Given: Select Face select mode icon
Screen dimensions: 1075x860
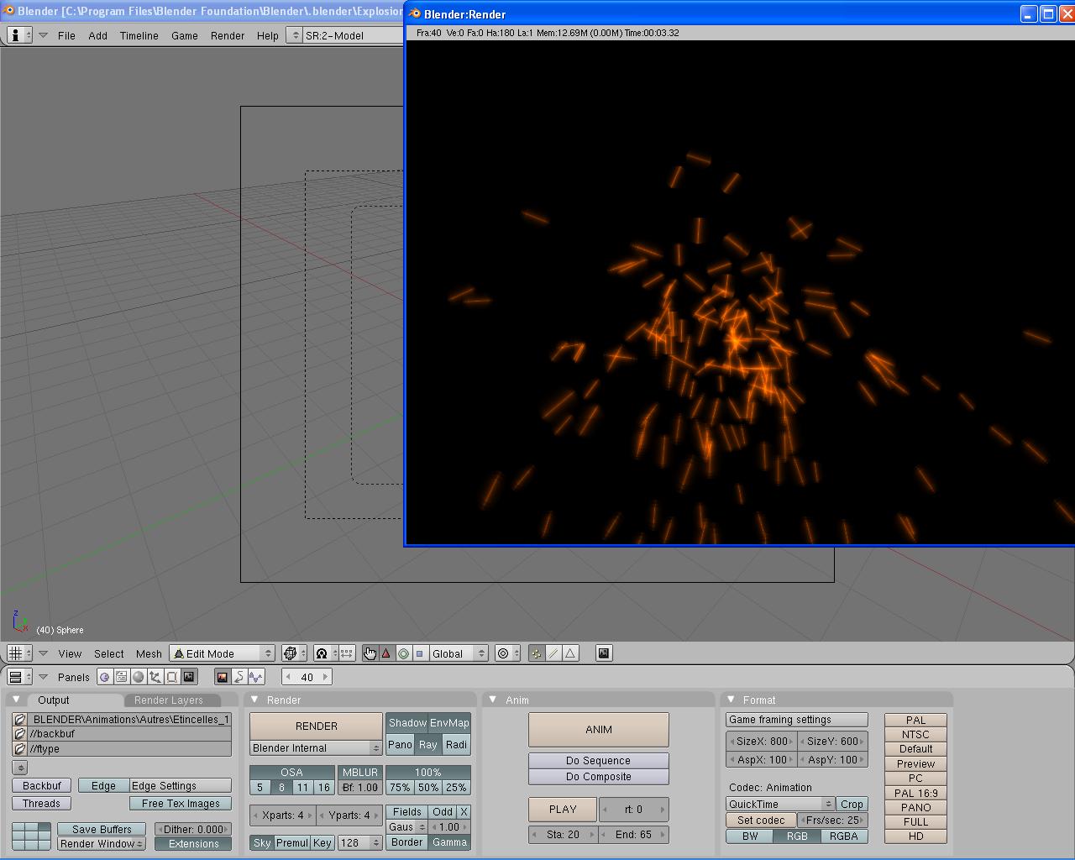Looking at the screenshot, I should pyautogui.click(x=570, y=653).
